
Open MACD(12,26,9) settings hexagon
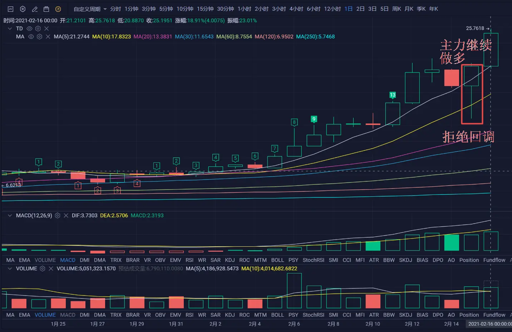[58, 216]
